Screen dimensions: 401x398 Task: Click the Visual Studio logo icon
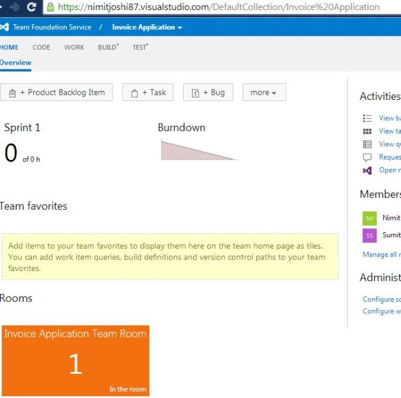click(4, 27)
